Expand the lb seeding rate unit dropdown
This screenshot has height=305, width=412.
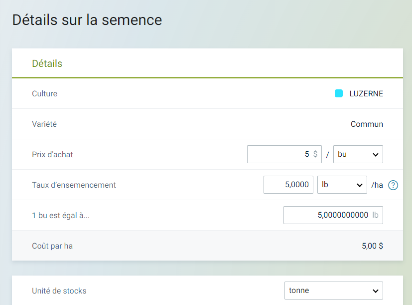342,185
